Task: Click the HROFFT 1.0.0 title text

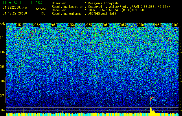Action: (23, 2)
